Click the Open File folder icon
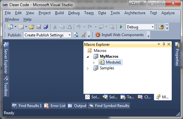This screenshot has width=183, height=119. click(32, 27)
